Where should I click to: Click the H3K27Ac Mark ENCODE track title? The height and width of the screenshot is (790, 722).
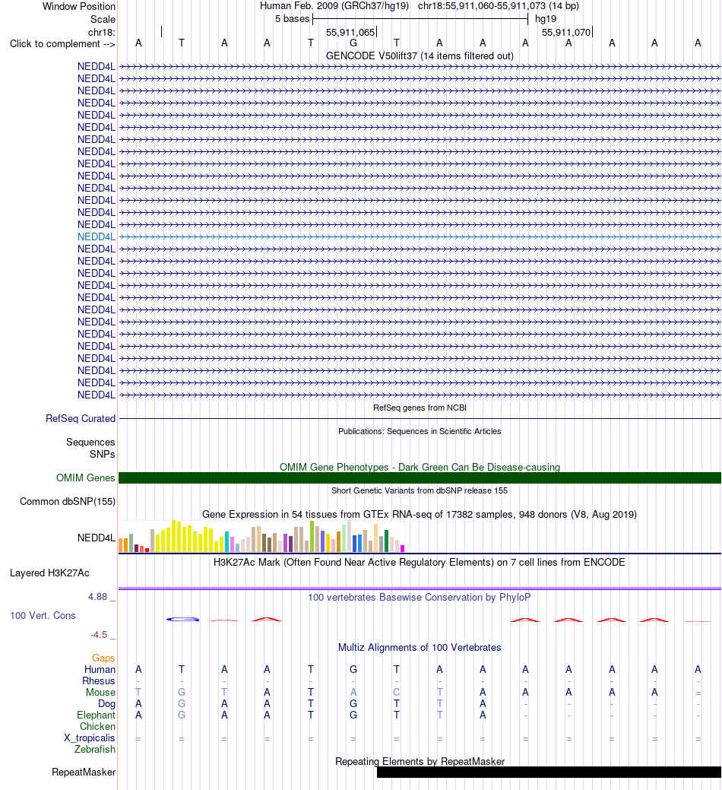[420, 562]
